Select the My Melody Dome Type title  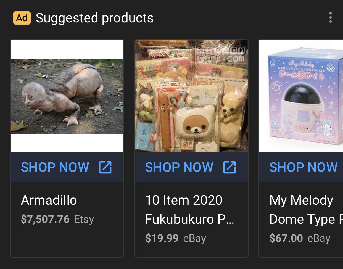(x=306, y=210)
